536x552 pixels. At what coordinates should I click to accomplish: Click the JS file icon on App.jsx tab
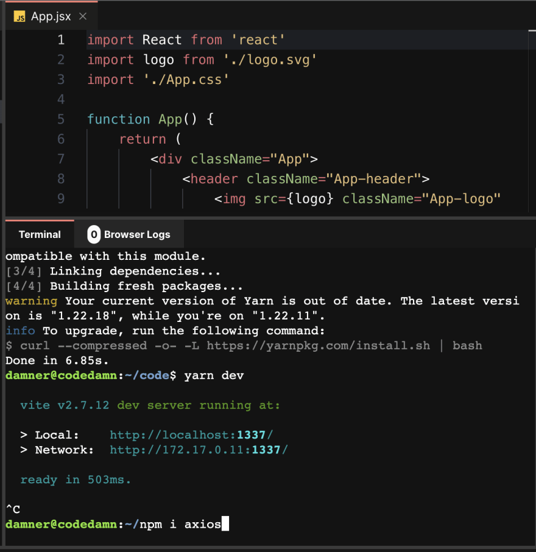coord(19,16)
